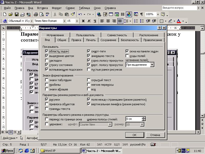Align text left icon

102,21
